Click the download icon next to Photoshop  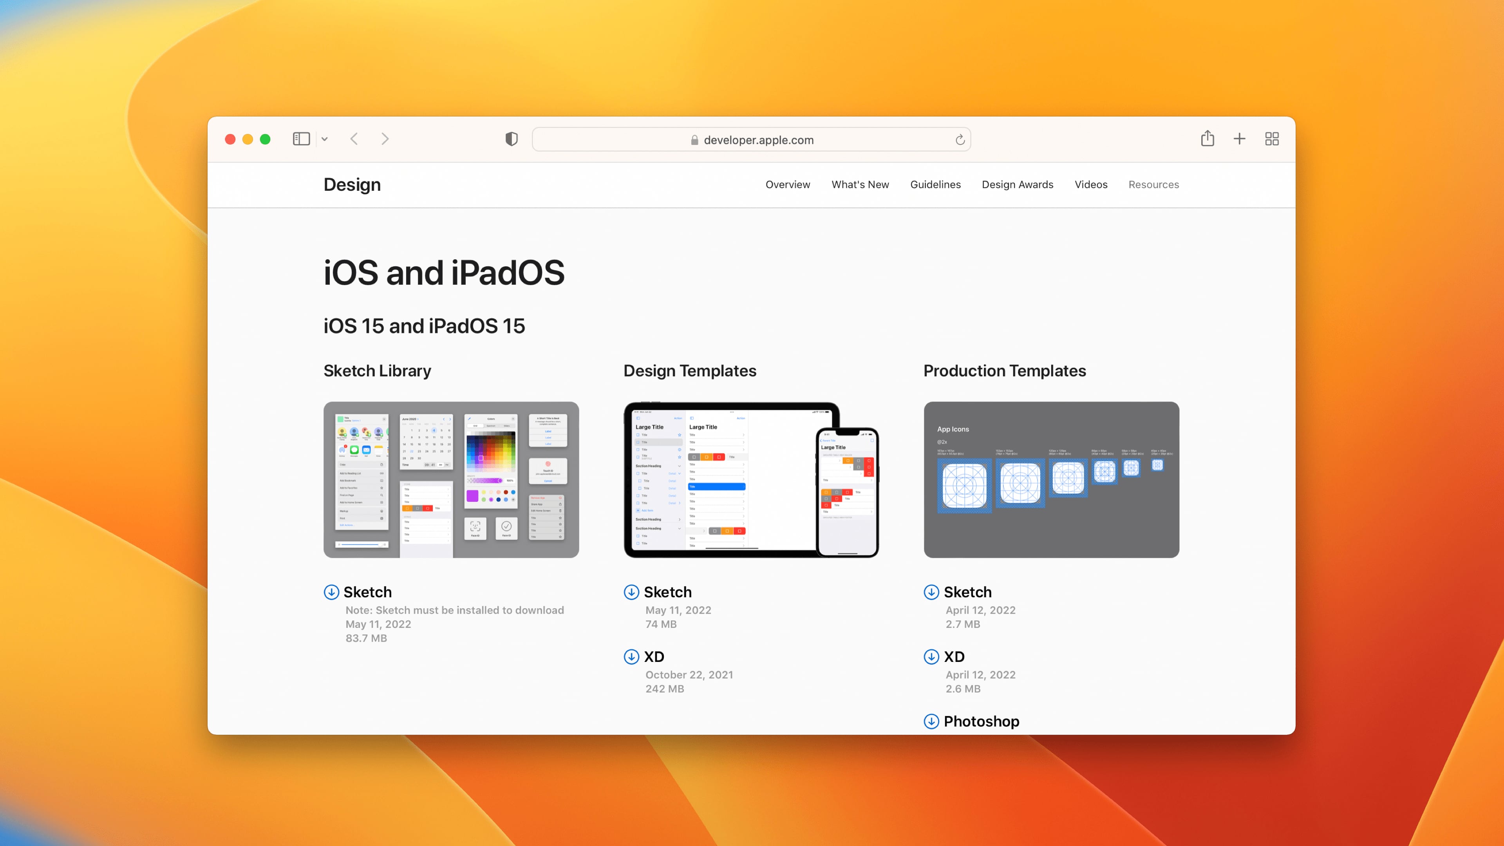(x=932, y=721)
